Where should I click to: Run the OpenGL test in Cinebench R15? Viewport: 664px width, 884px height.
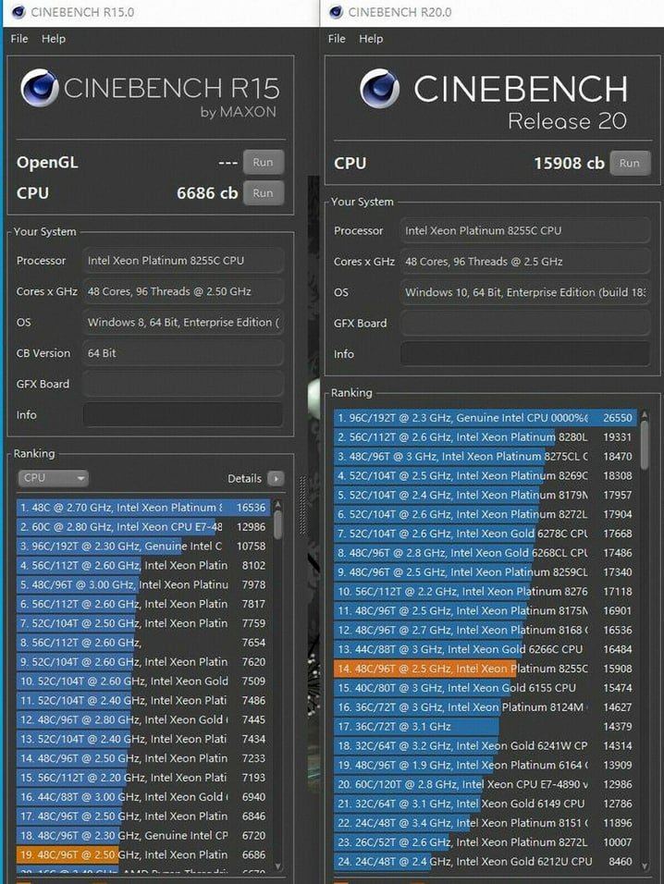264,163
